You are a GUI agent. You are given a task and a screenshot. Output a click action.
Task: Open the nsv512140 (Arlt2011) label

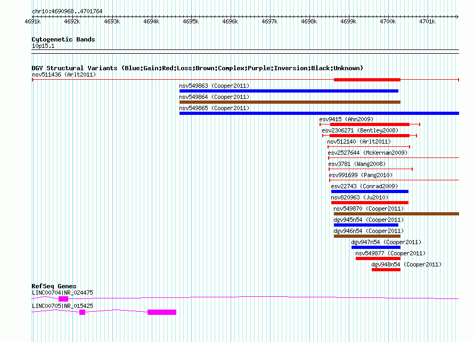coord(359,141)
